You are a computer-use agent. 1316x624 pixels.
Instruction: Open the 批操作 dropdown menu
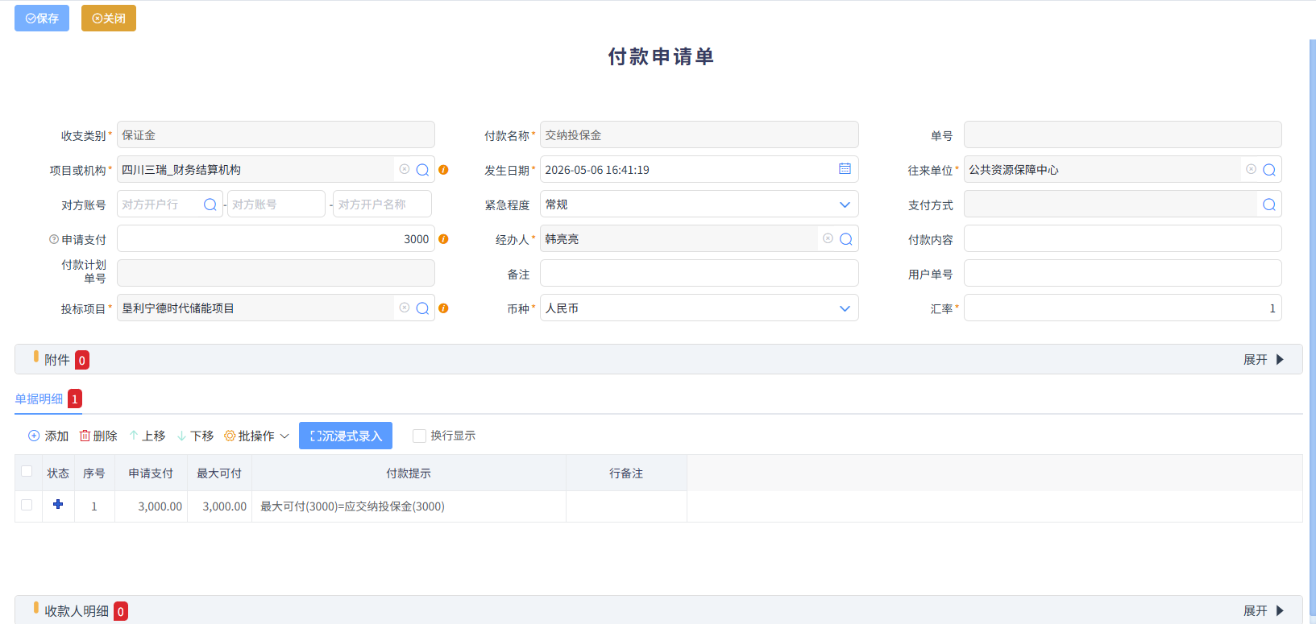coord(256,436)
